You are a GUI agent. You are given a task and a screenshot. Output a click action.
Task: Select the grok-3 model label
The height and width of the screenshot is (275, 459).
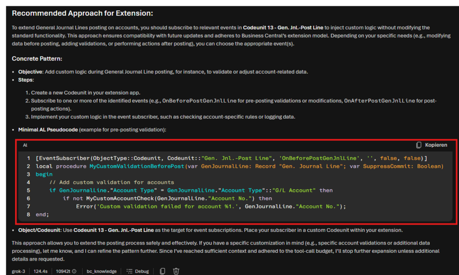point(19,271)
